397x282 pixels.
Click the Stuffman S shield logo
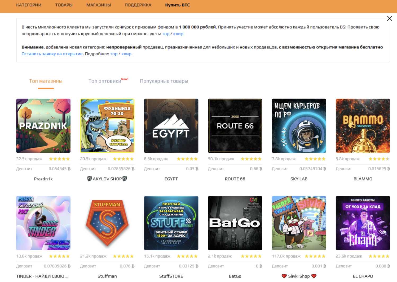coord(107,223)
